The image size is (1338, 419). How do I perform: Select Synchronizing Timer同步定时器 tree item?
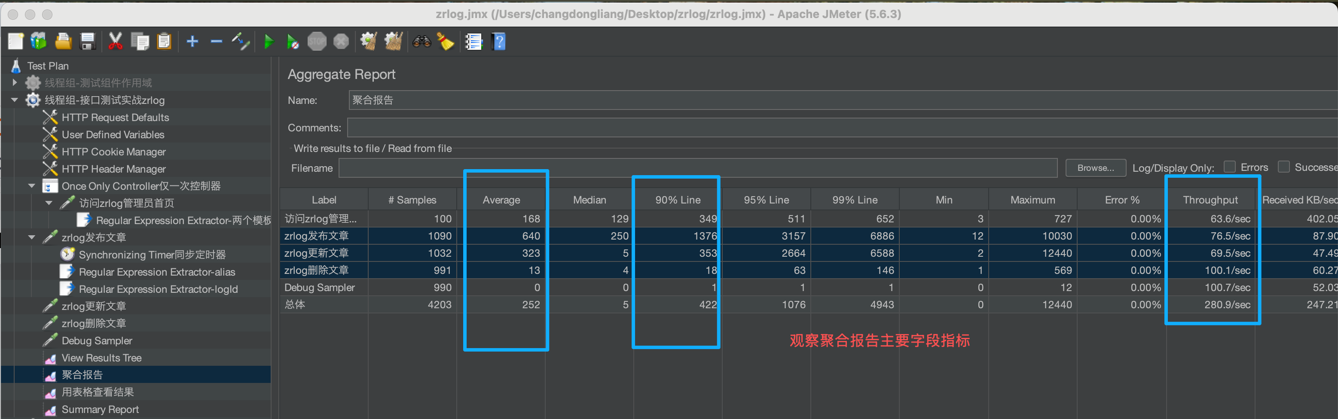click(x=152, y=255)
